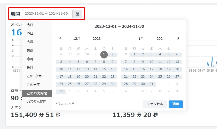Select January 1 in 2024 calendar

tap(134, 54)
